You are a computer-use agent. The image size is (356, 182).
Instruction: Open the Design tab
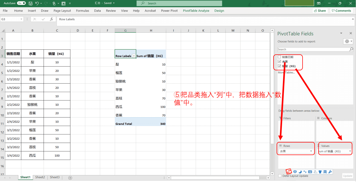point(219,11)
